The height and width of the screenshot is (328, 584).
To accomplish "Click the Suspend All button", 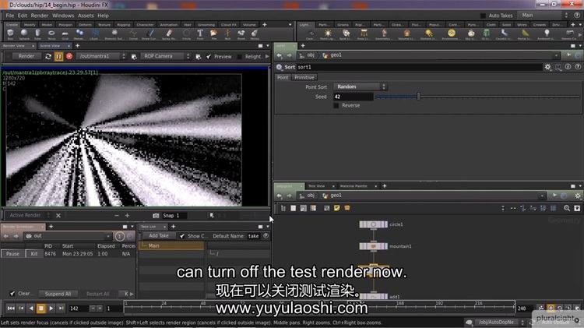I will click(x=58, y=294).
